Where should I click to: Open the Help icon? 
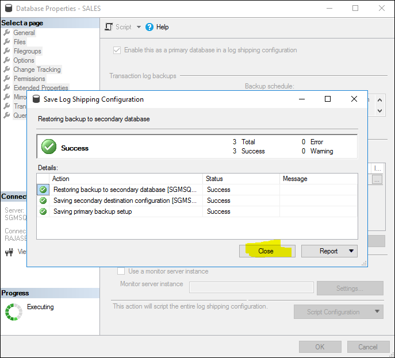coord(149,27)
